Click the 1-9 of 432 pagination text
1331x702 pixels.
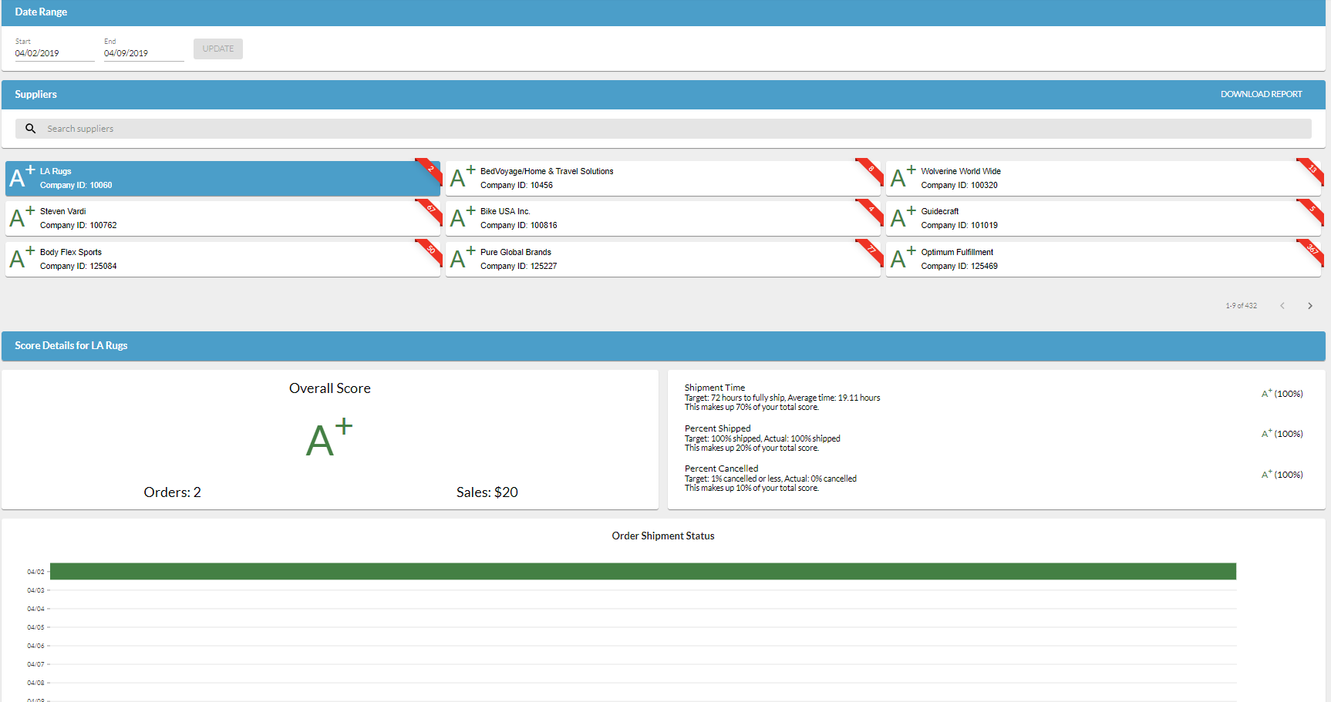[x=1241, y=306]
